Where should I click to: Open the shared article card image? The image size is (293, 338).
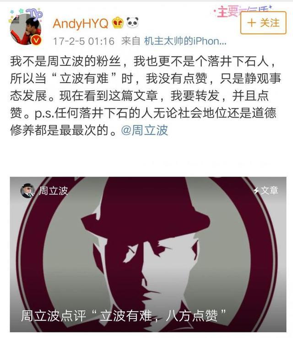click(148, 254)
